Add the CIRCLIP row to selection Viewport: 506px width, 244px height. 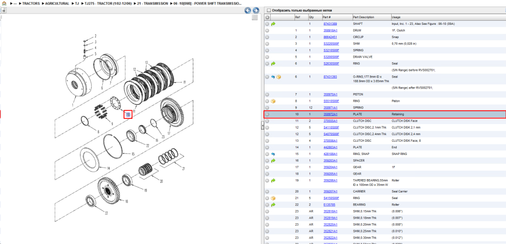(267, 37)
